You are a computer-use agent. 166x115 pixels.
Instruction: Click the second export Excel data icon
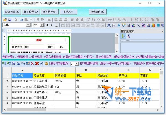pyautogui.click(x=9, y=63)
